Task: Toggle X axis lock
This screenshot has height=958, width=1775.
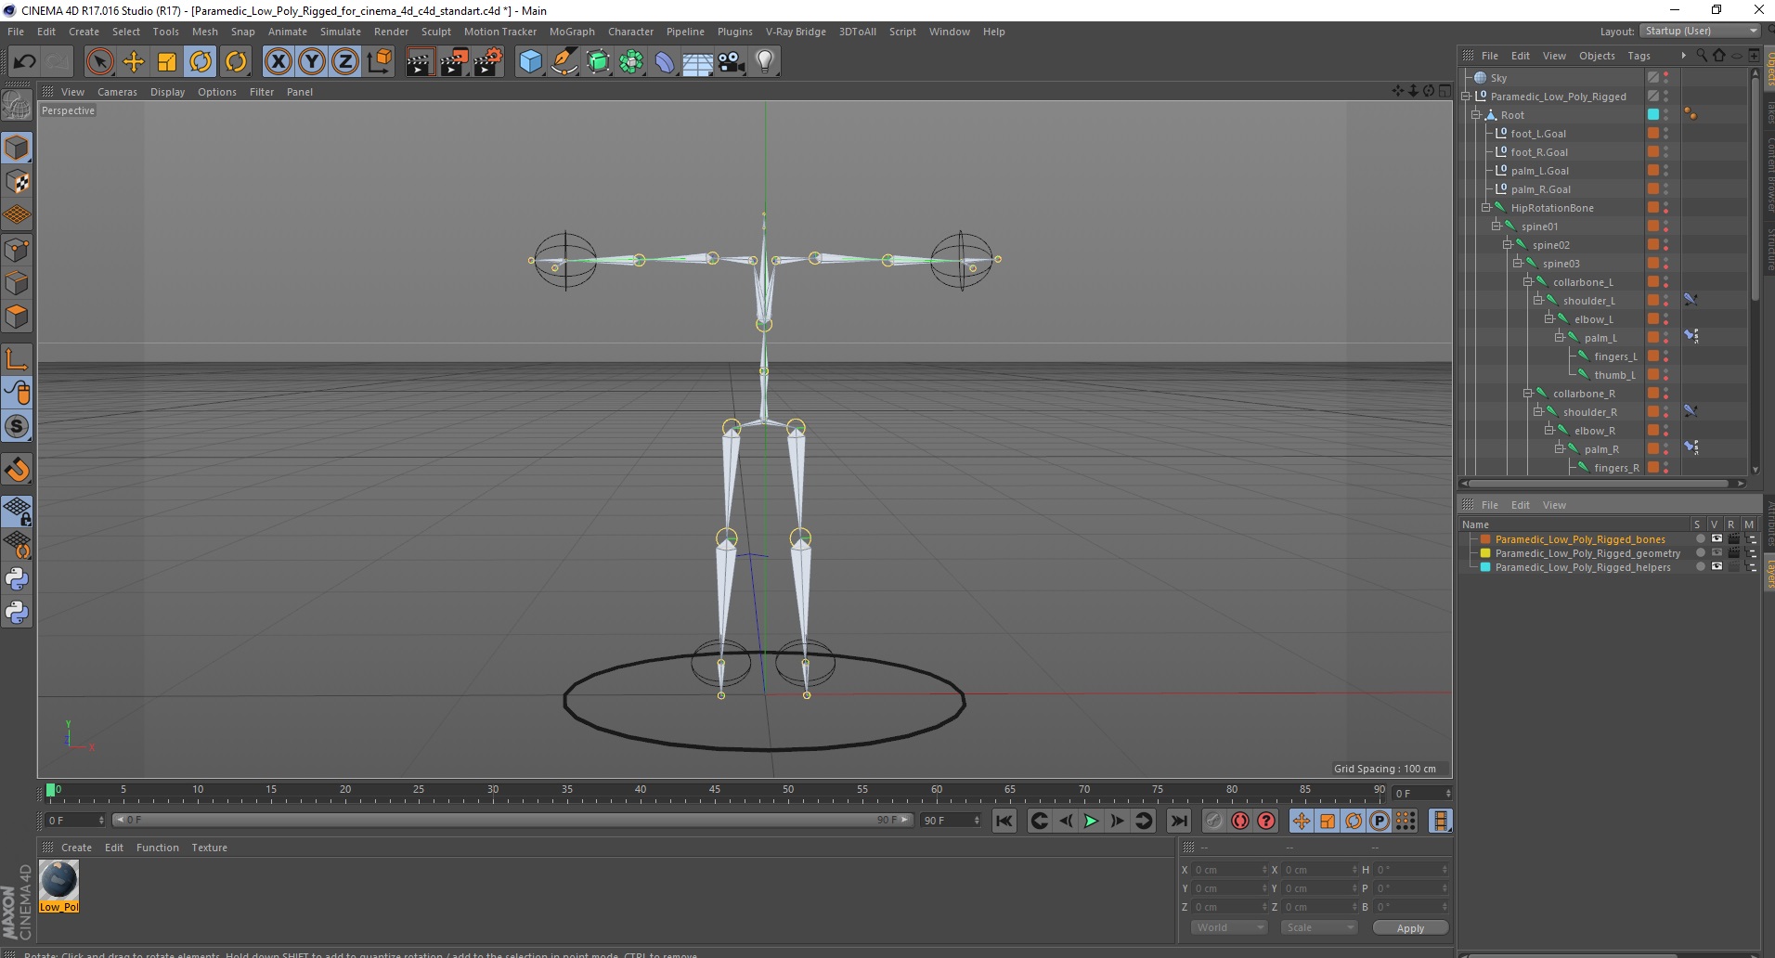Action: 278,62
